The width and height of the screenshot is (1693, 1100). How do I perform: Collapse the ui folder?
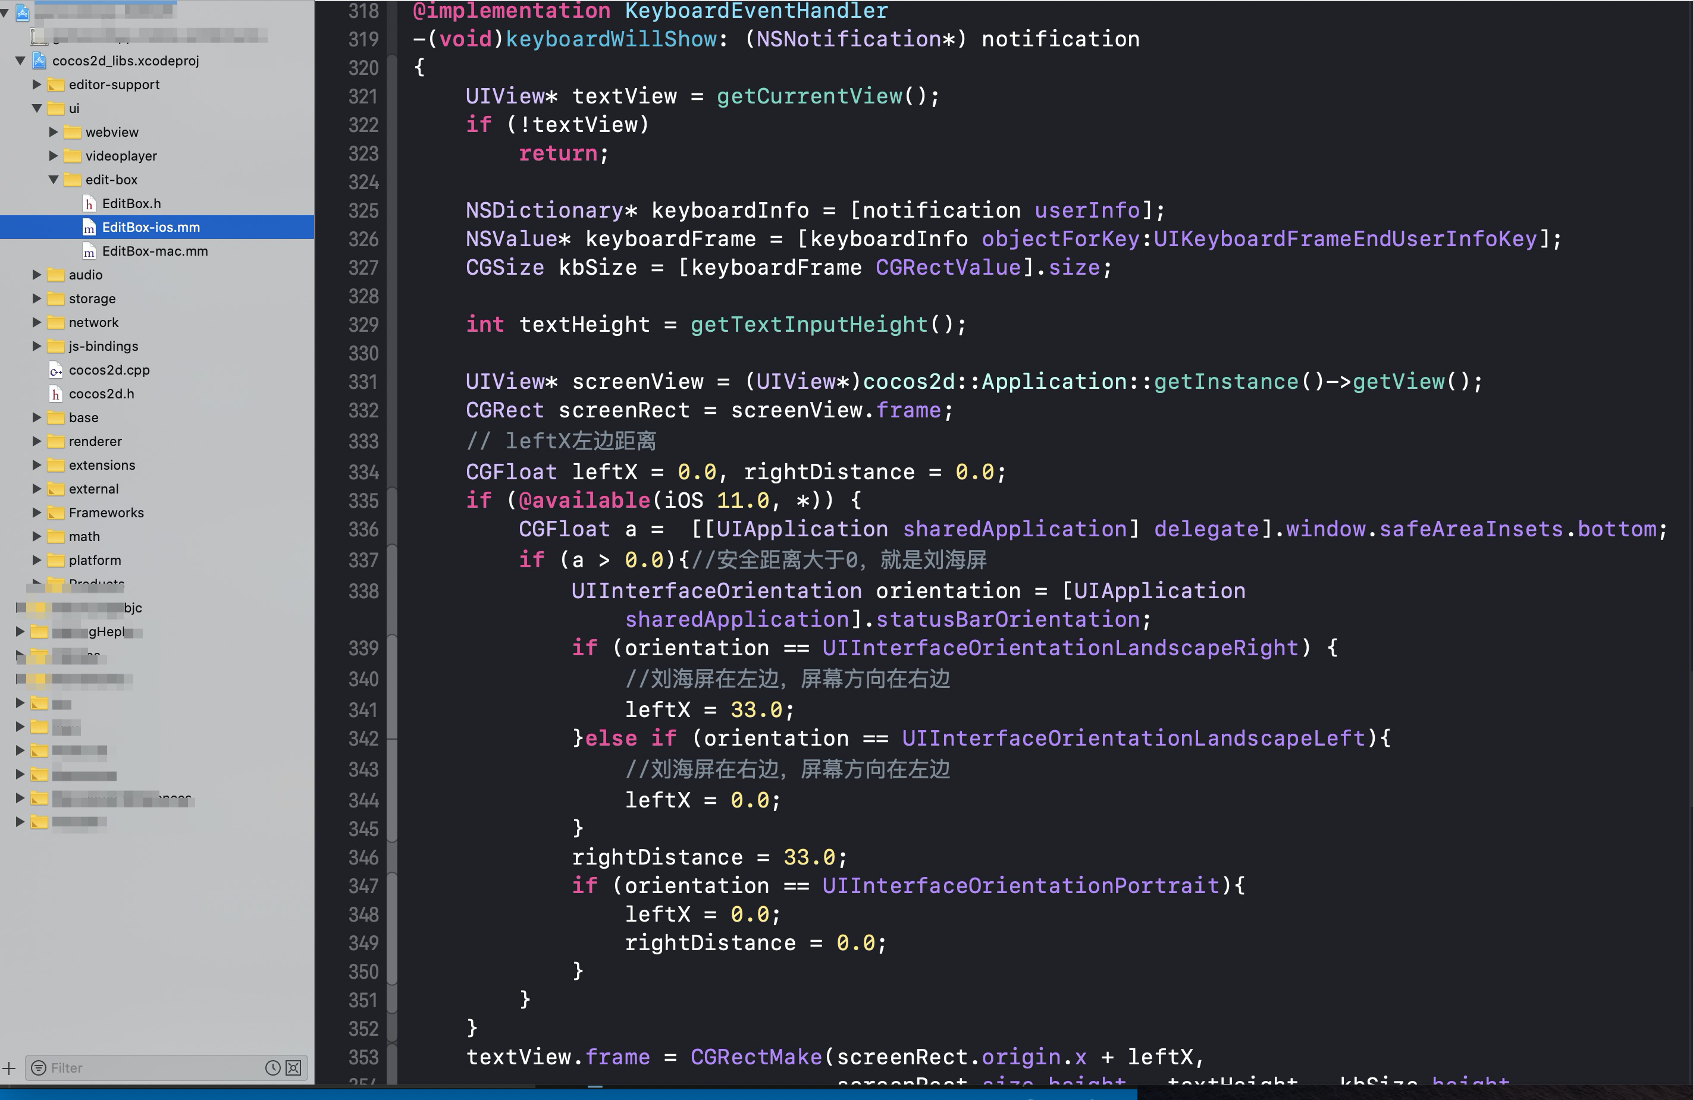pyautogui.click(x=37, y=108)
